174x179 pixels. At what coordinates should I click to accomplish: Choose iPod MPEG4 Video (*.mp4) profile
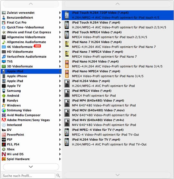[x=118, y=93]
